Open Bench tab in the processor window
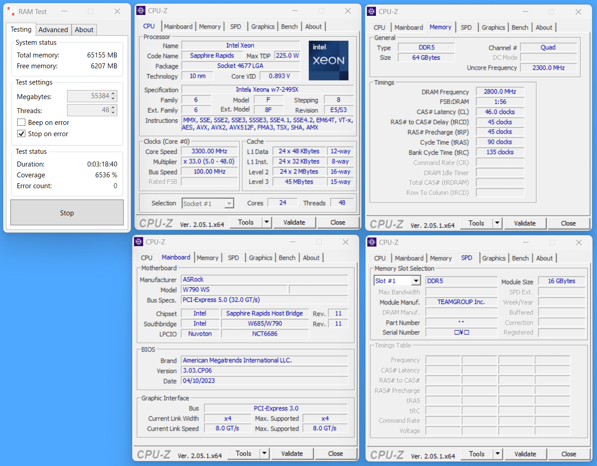Screen dimensions: 597x466 (x=289, y=27)
